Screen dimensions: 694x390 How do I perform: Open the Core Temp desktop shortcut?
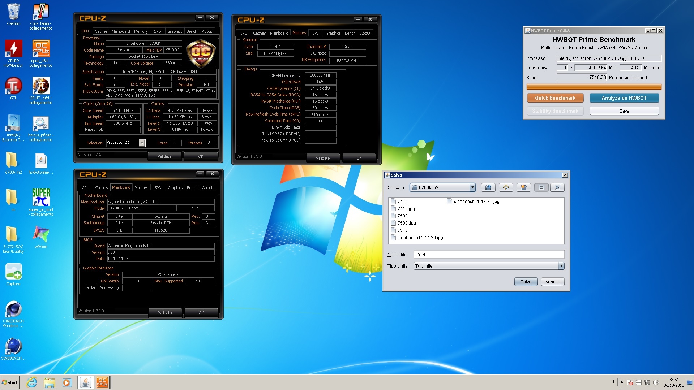click(x=41, y=17)
